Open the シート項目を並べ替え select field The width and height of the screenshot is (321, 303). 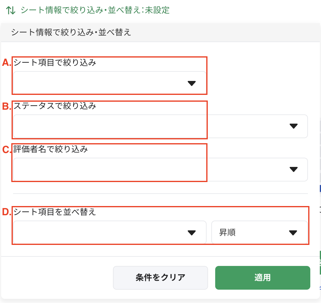point(101,233)
